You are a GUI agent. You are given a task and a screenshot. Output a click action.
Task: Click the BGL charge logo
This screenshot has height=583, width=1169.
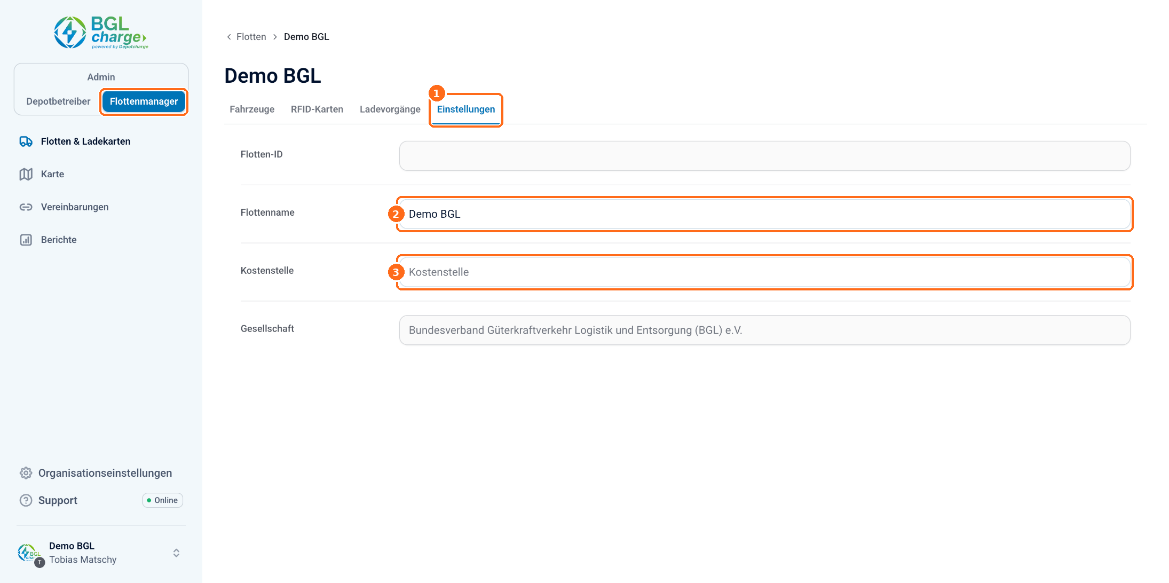pos(101,32)
